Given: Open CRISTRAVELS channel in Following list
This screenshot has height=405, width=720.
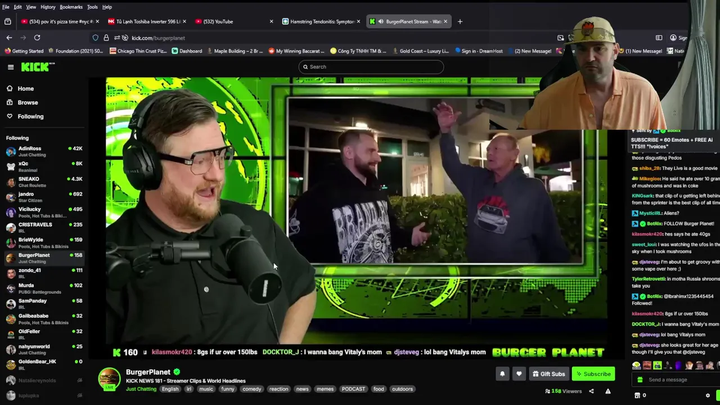Looking at the screenshot, I should (x=44, y=227).
